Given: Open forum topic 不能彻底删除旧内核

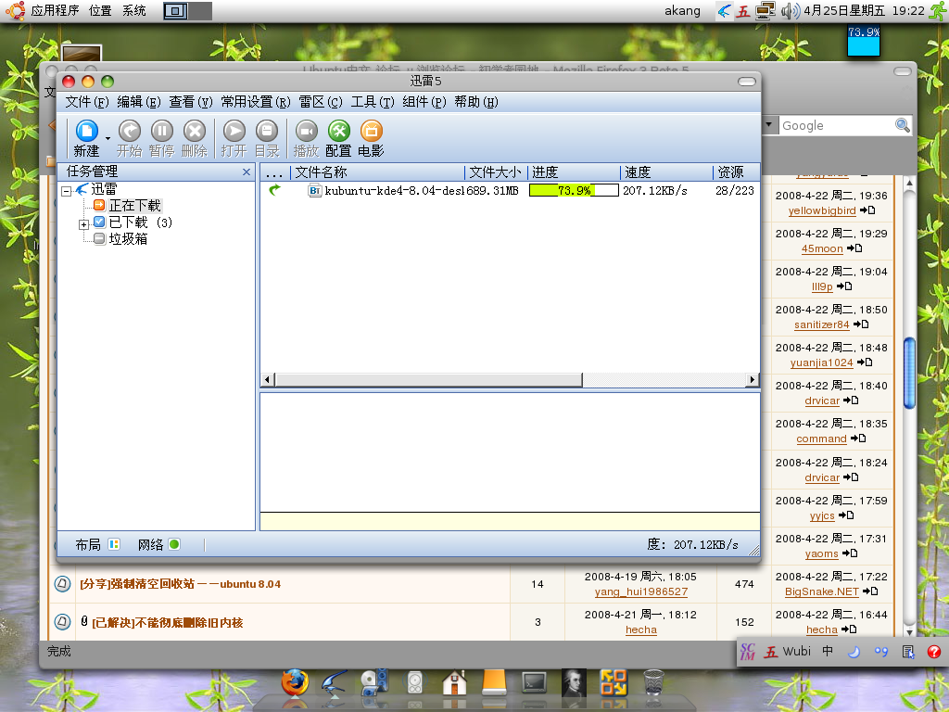Looking at the screenshot, I should 167,622.
